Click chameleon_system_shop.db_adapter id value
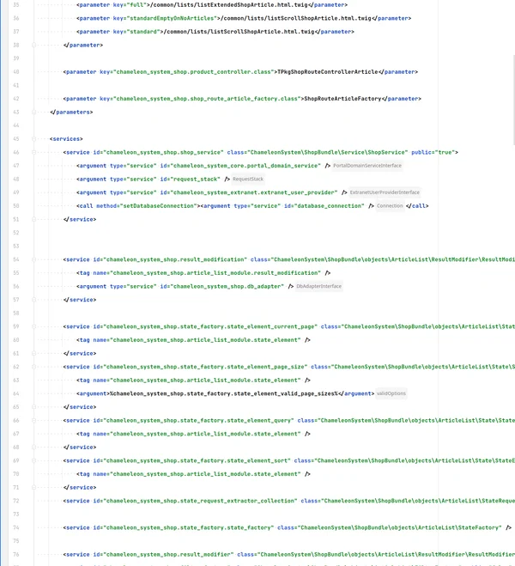The height and width of the screenshot is (566, 515). coord(227,286)
